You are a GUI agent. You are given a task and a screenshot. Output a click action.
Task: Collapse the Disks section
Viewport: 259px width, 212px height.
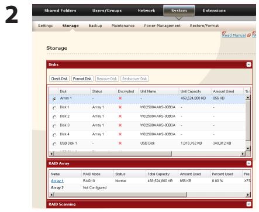click(x=248, y=64)
